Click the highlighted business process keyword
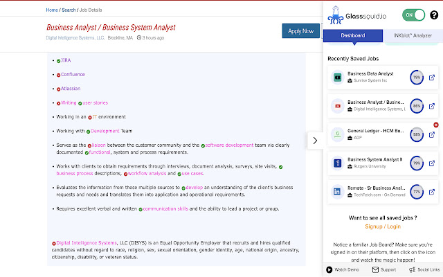 pyautogui.click(x=75, y=173)
